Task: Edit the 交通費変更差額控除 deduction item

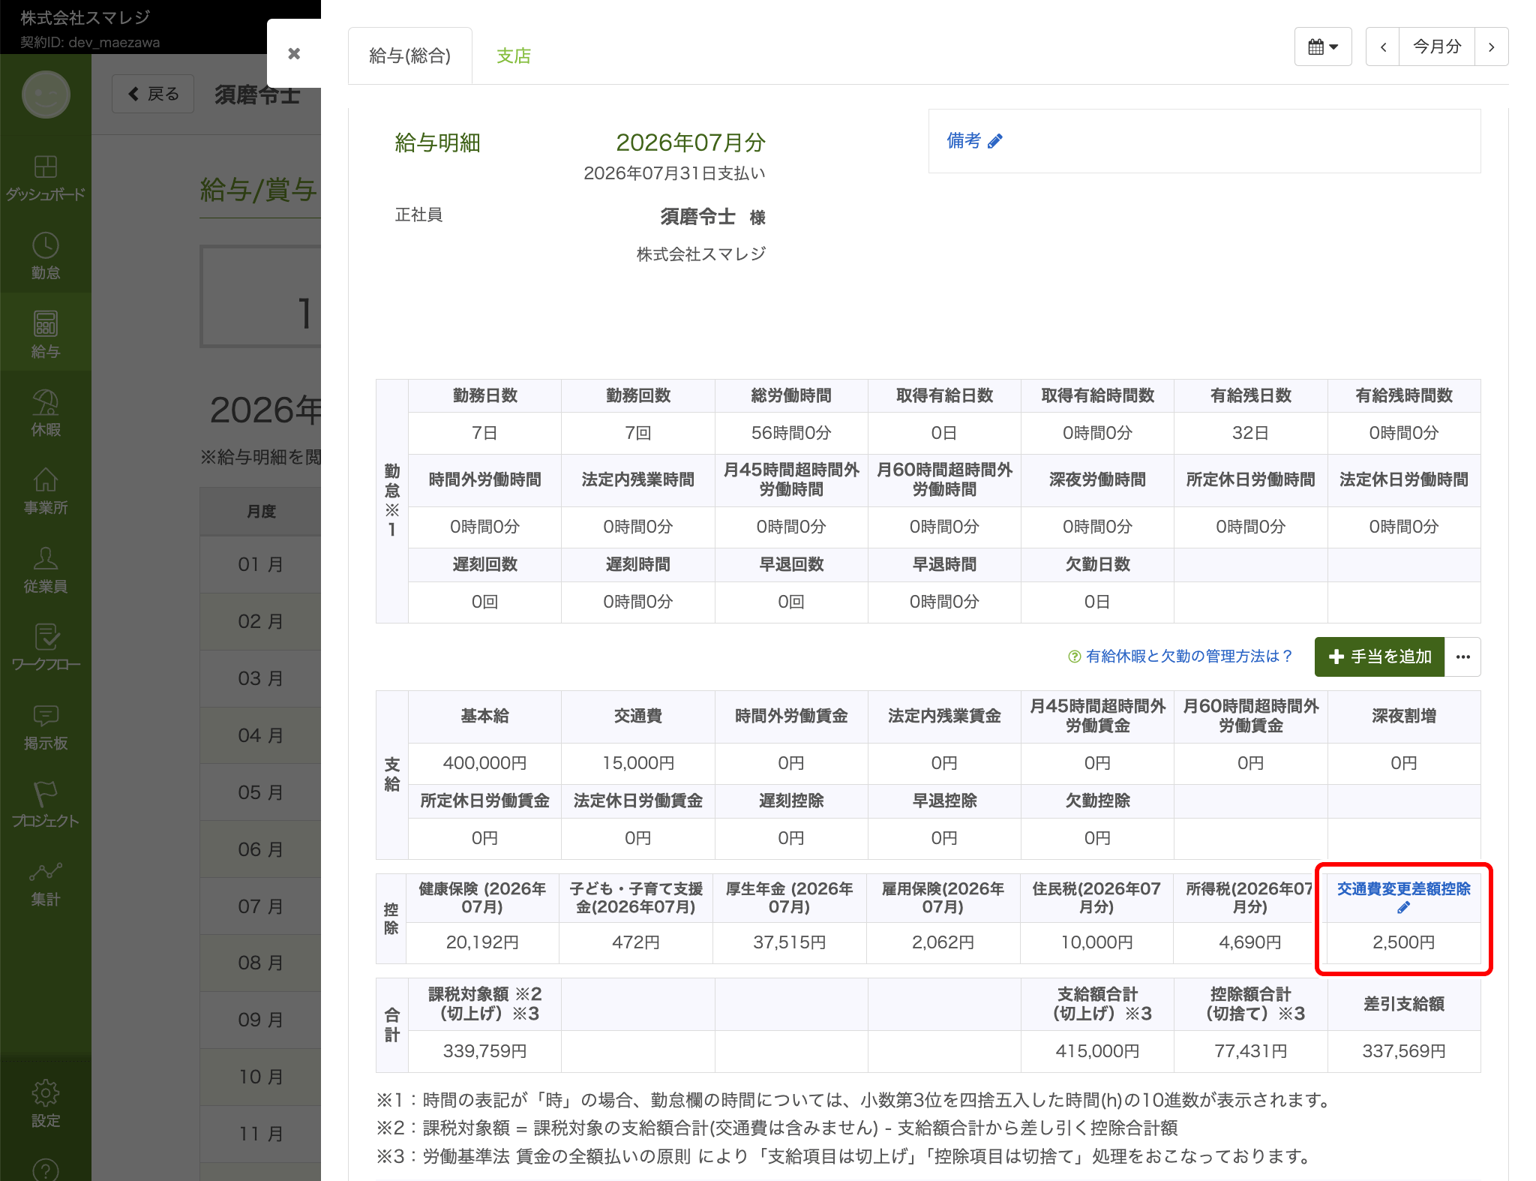Action: [x=1403, y=897]
